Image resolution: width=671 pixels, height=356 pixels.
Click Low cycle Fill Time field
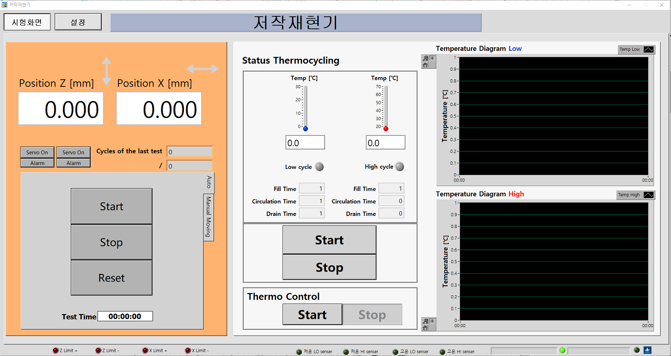[x=312, y=189]
